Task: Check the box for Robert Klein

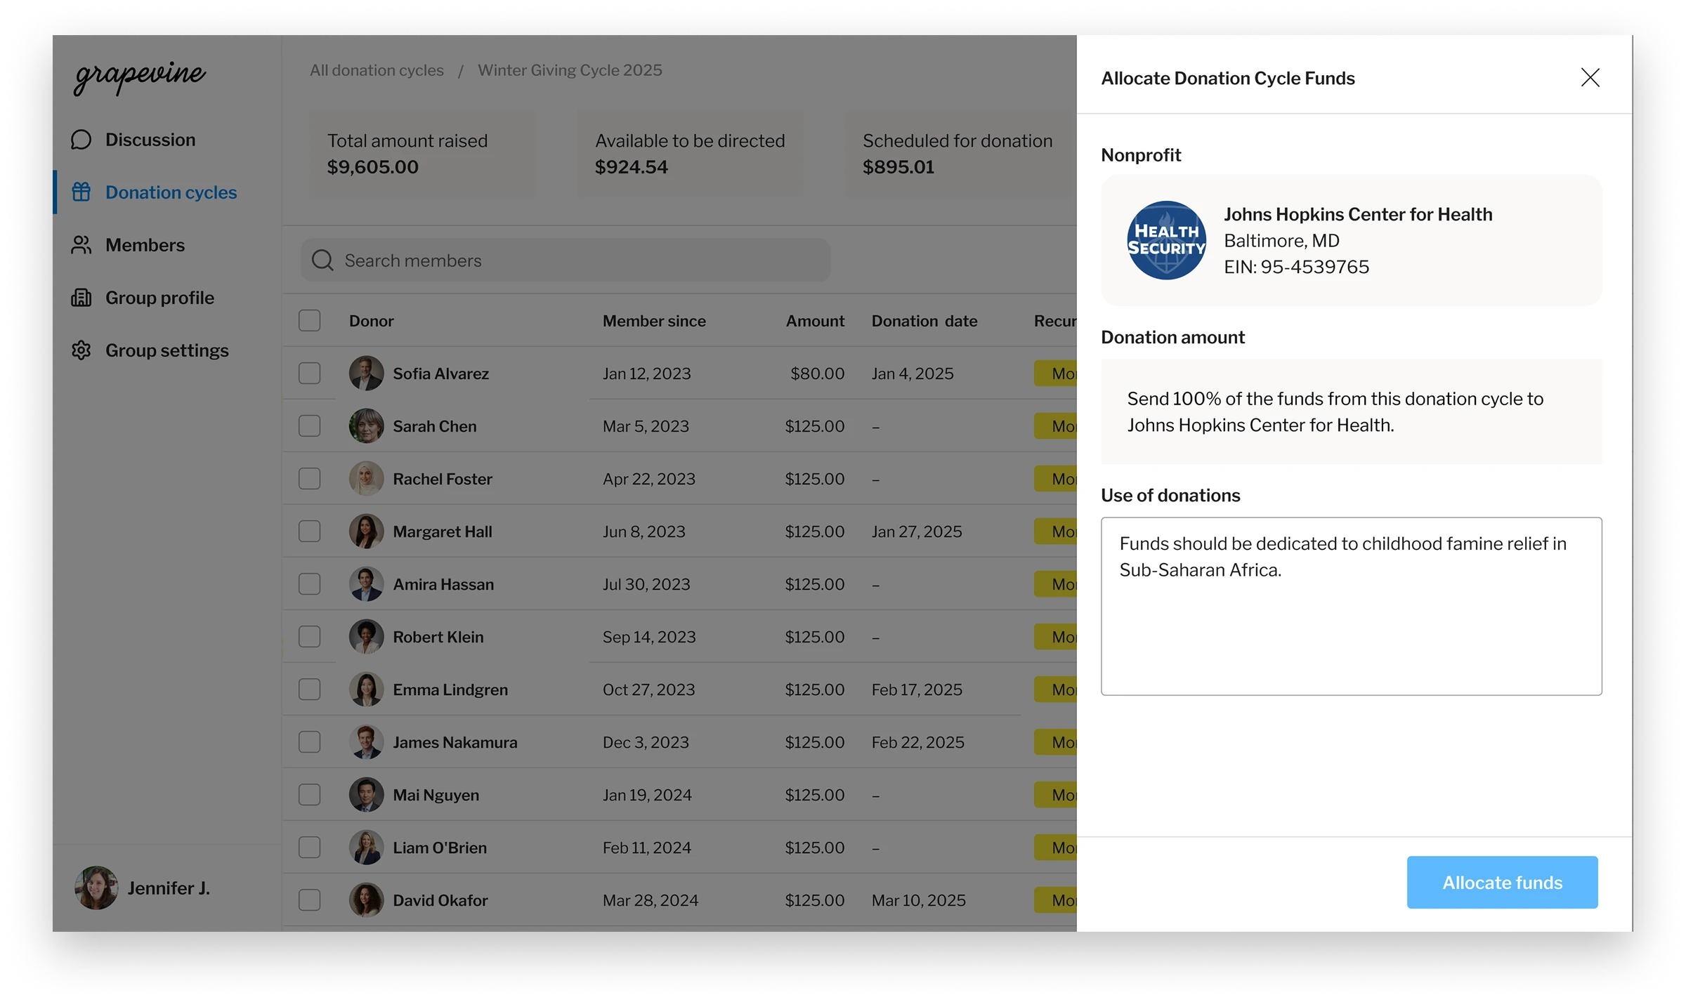Action: (309, 636)
